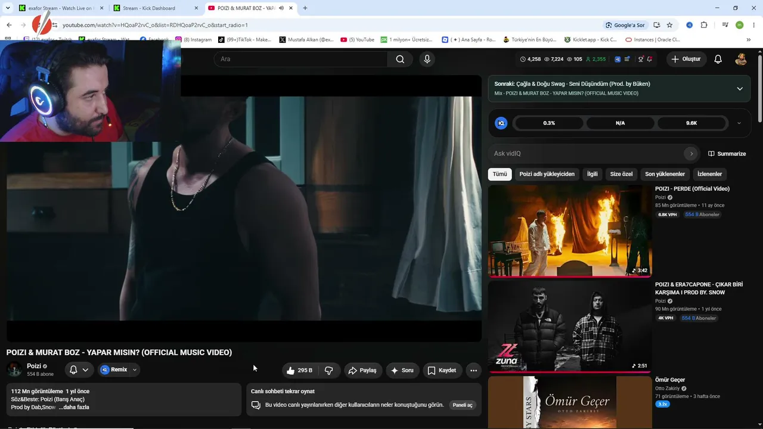Open Chrome media controls icon in toolbar
The width and height of the screenshot is (763, 429).
pos(725,25)
